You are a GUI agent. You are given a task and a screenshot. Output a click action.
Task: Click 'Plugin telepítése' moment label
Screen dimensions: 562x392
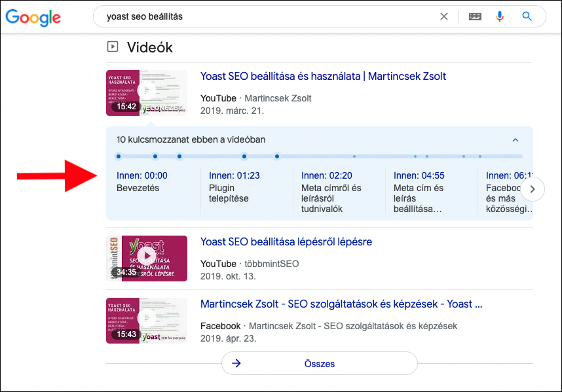click(229, 193)
